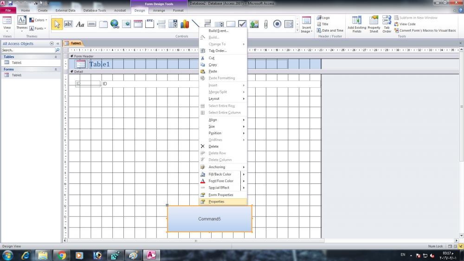The width and height of the screenshot is (464, 261).
Task: Open Add Existing Fields pane
Action: click(356, 24)
